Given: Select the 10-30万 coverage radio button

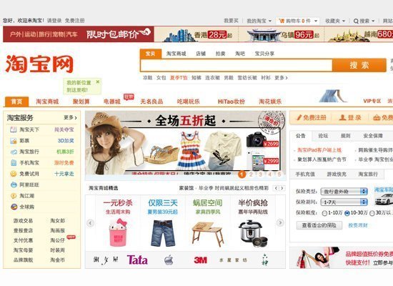Looking at the screenshot, I should coord(347,213).
